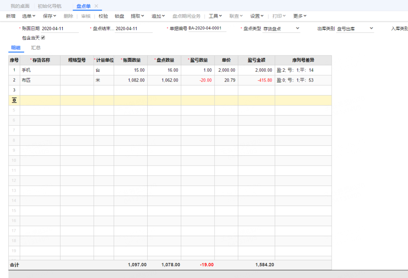Click 序列号差异 cell ending 平: 14

303,70
